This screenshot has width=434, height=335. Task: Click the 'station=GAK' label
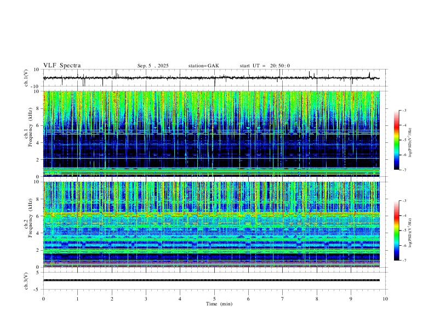pos(203,66)
